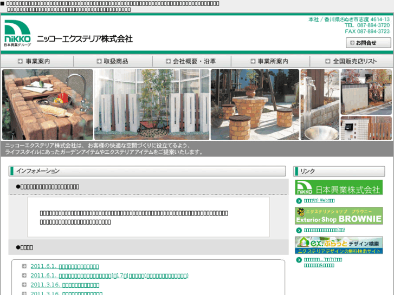Screen dimensions: 394x295
Task: Click the FAX 087-894-3723 text
Action: tap(367, 31)
